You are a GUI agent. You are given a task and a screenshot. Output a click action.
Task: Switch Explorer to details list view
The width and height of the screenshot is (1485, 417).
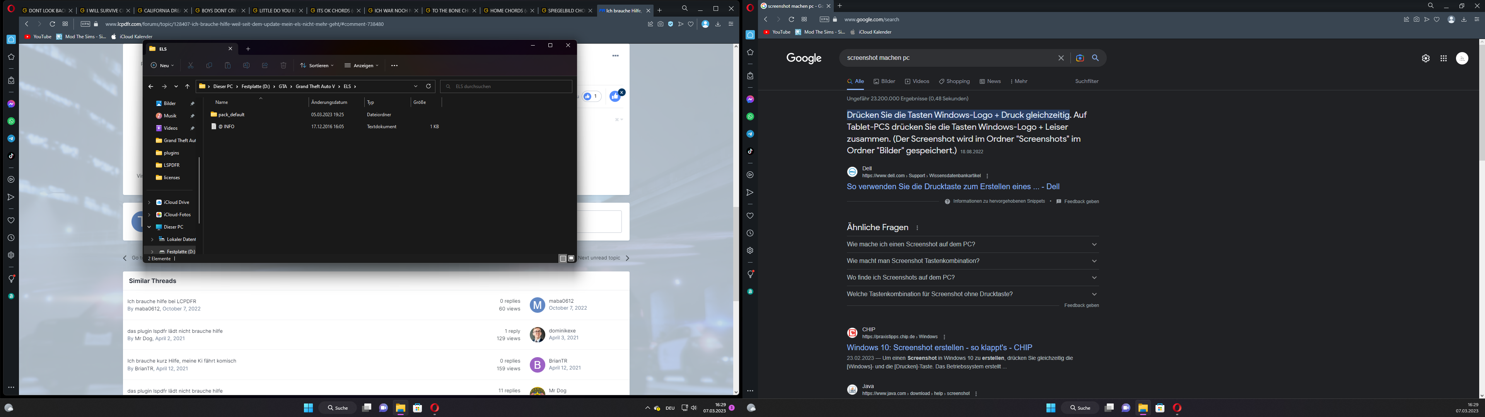point(563,259)
